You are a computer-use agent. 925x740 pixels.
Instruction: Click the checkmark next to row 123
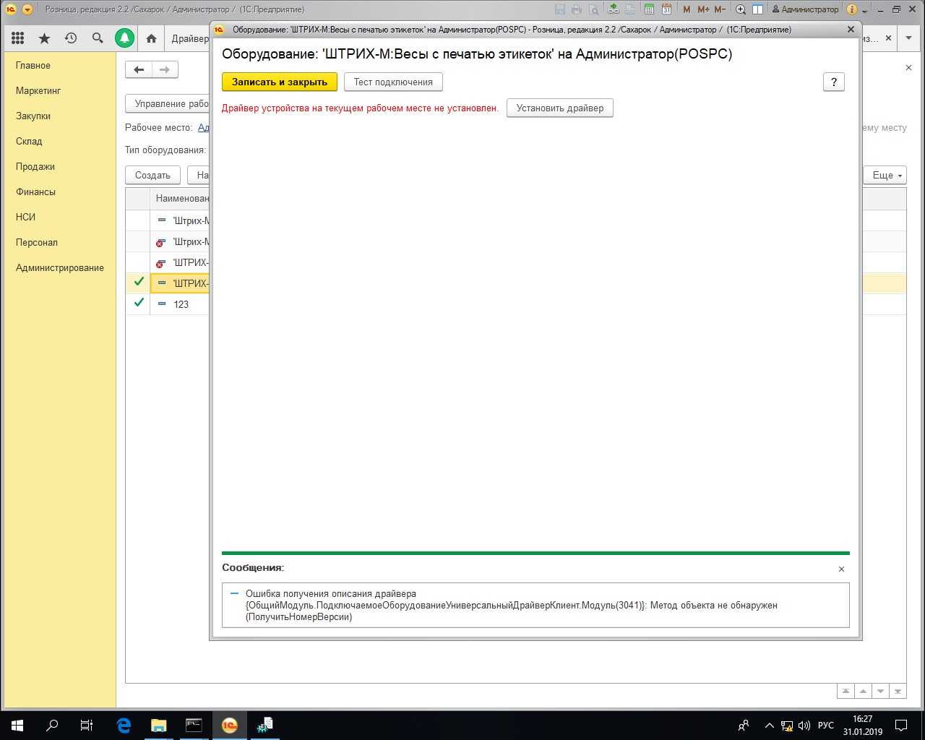(x=139, y=303)
